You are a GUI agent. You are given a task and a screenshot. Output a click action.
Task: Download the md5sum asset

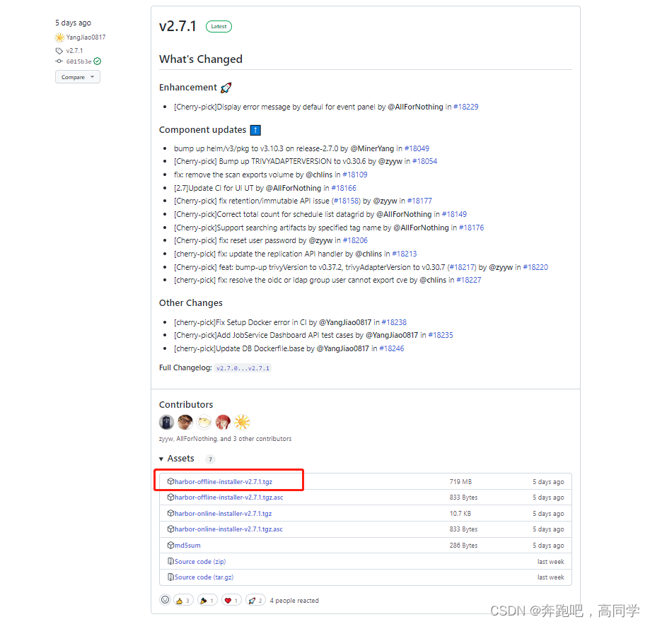pos(187,546)
